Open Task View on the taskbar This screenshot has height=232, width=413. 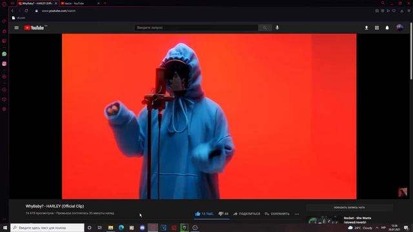[100, 227]
